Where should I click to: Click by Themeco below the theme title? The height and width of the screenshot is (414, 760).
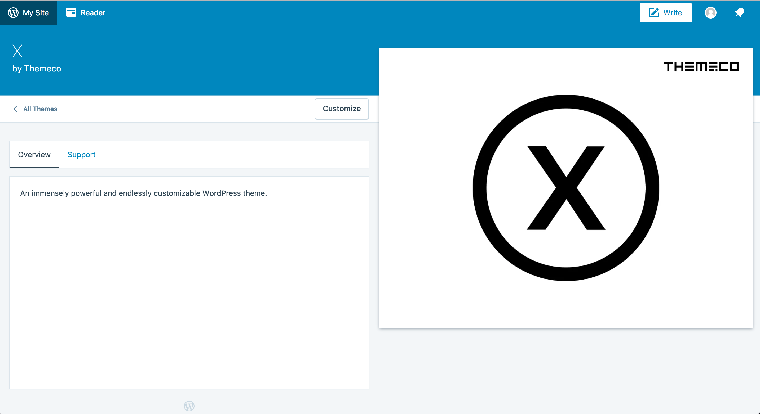[36, 68]
